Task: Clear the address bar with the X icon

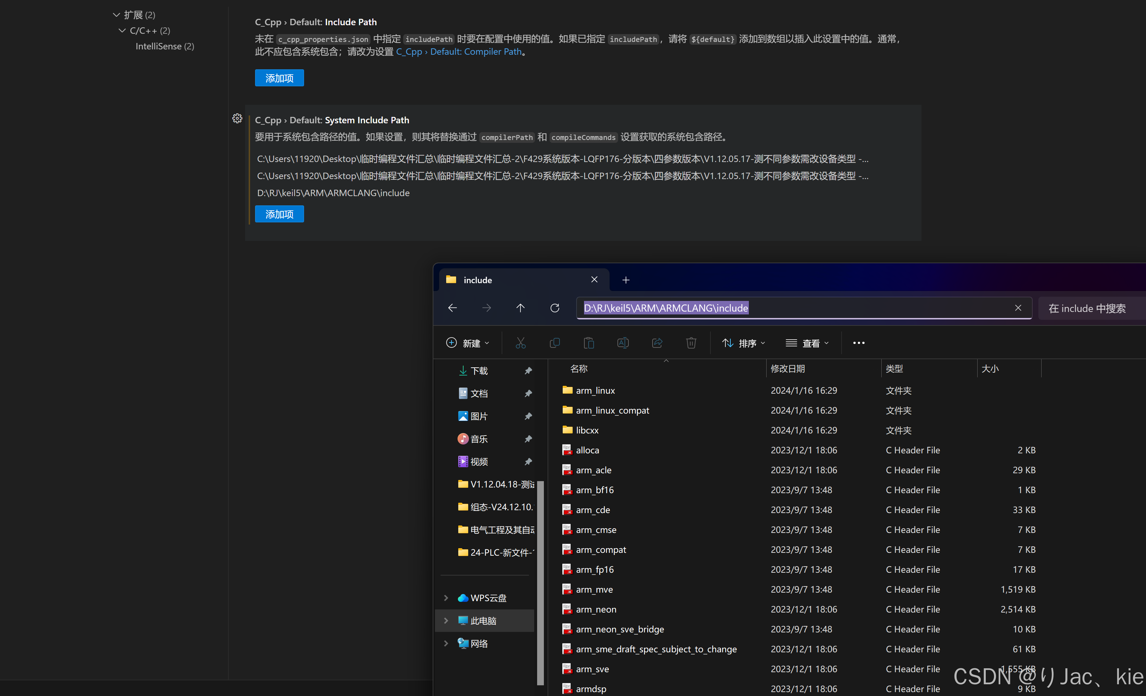Action: click(1018, 308)
